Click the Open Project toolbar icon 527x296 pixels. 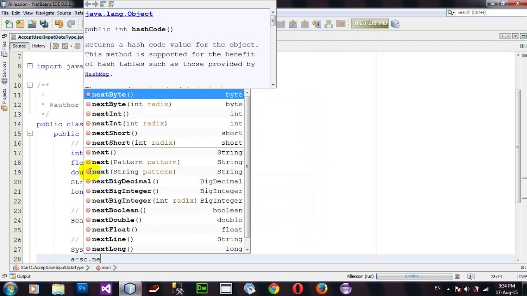click(32, 24)
